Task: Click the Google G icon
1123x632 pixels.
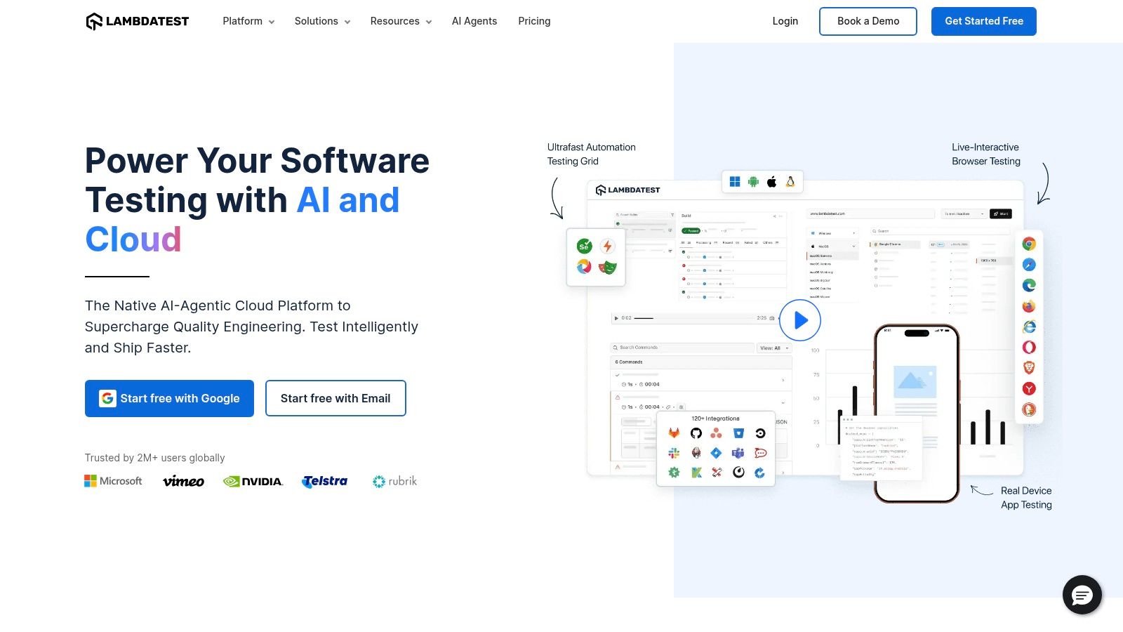Action: pos(107,398)
